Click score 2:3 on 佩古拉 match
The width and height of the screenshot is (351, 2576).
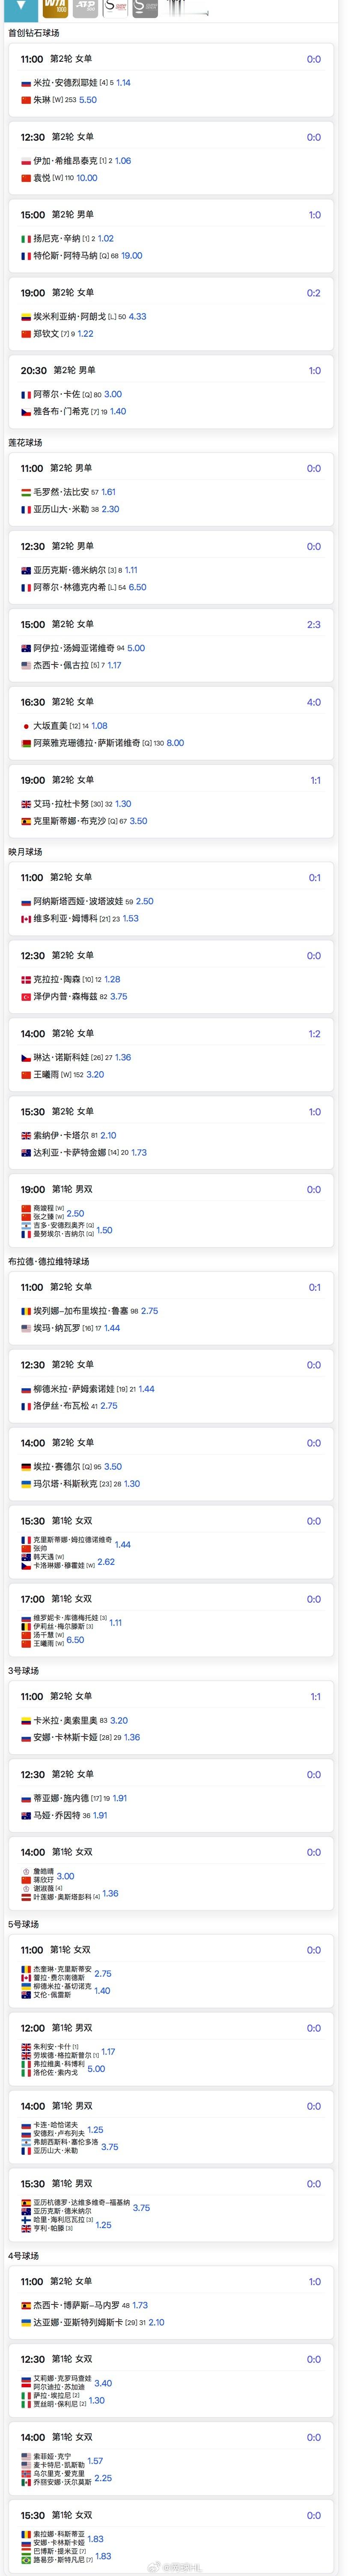pyautogui.click(x=313, y=624)
